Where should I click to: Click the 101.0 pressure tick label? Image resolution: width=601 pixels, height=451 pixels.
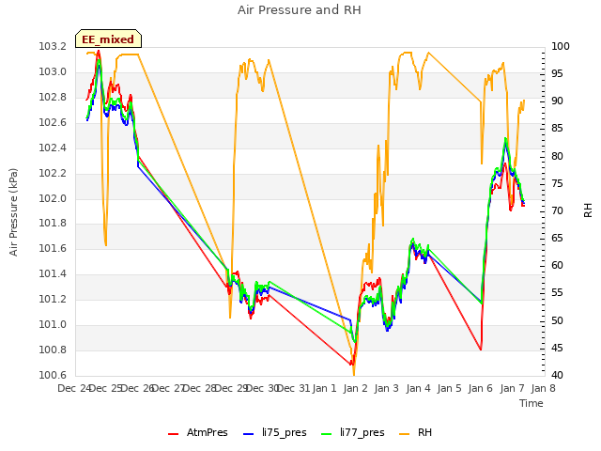click(x=53, y=325)
